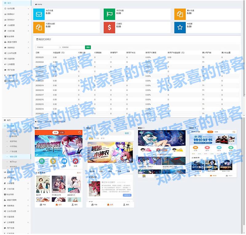
Task: Tap the 记录 icon in template 2
Action: pyautogui.click(x=101, y=168)
